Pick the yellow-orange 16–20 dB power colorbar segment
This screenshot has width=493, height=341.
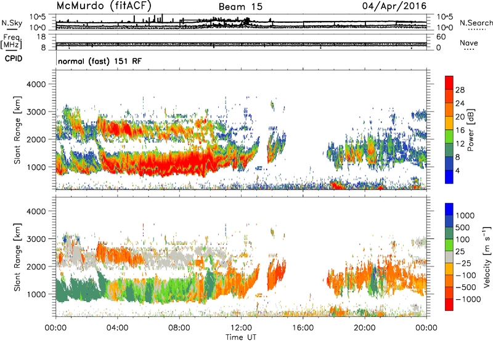click(449, 123)
